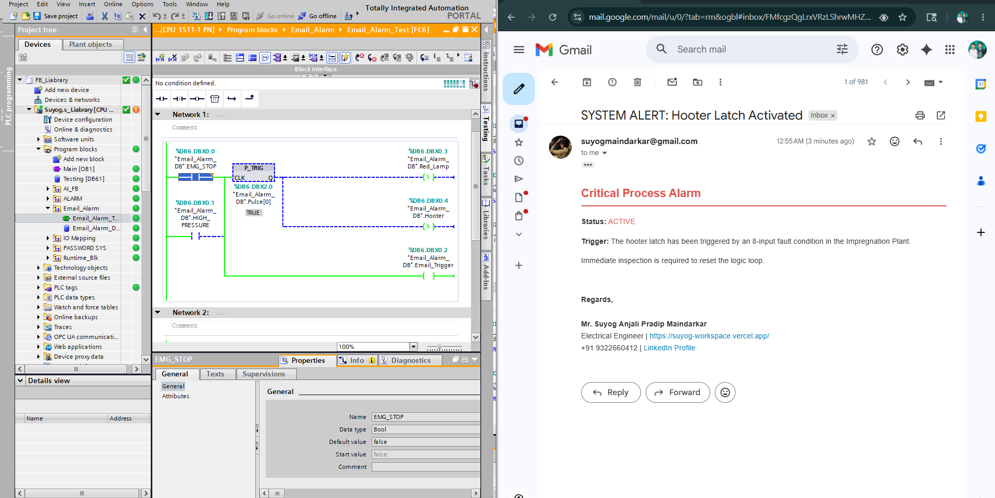Toggle the Gmail main menu sidebar
Viewport: 995px width, 498px height.
519,49
